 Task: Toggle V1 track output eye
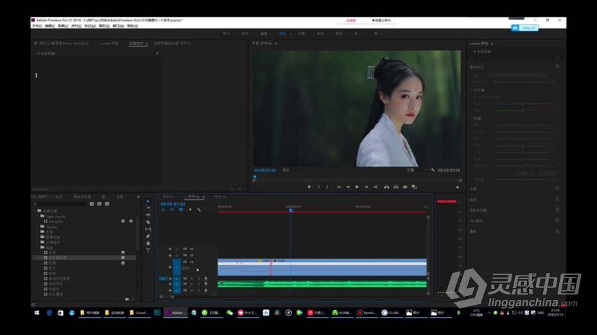192,262
